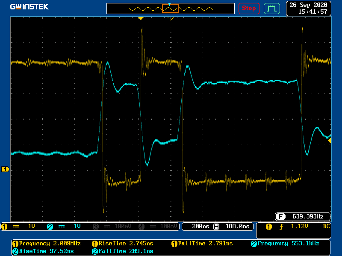Select the channel 1 ground marker

point(5,169)
